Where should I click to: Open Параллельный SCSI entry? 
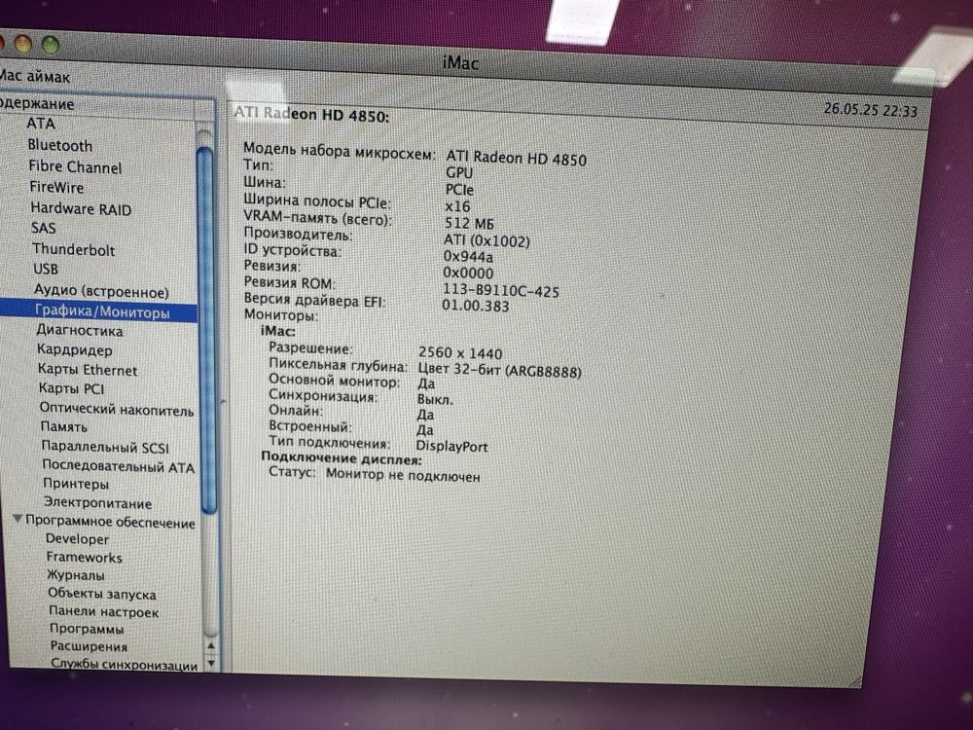click(105, 447)
